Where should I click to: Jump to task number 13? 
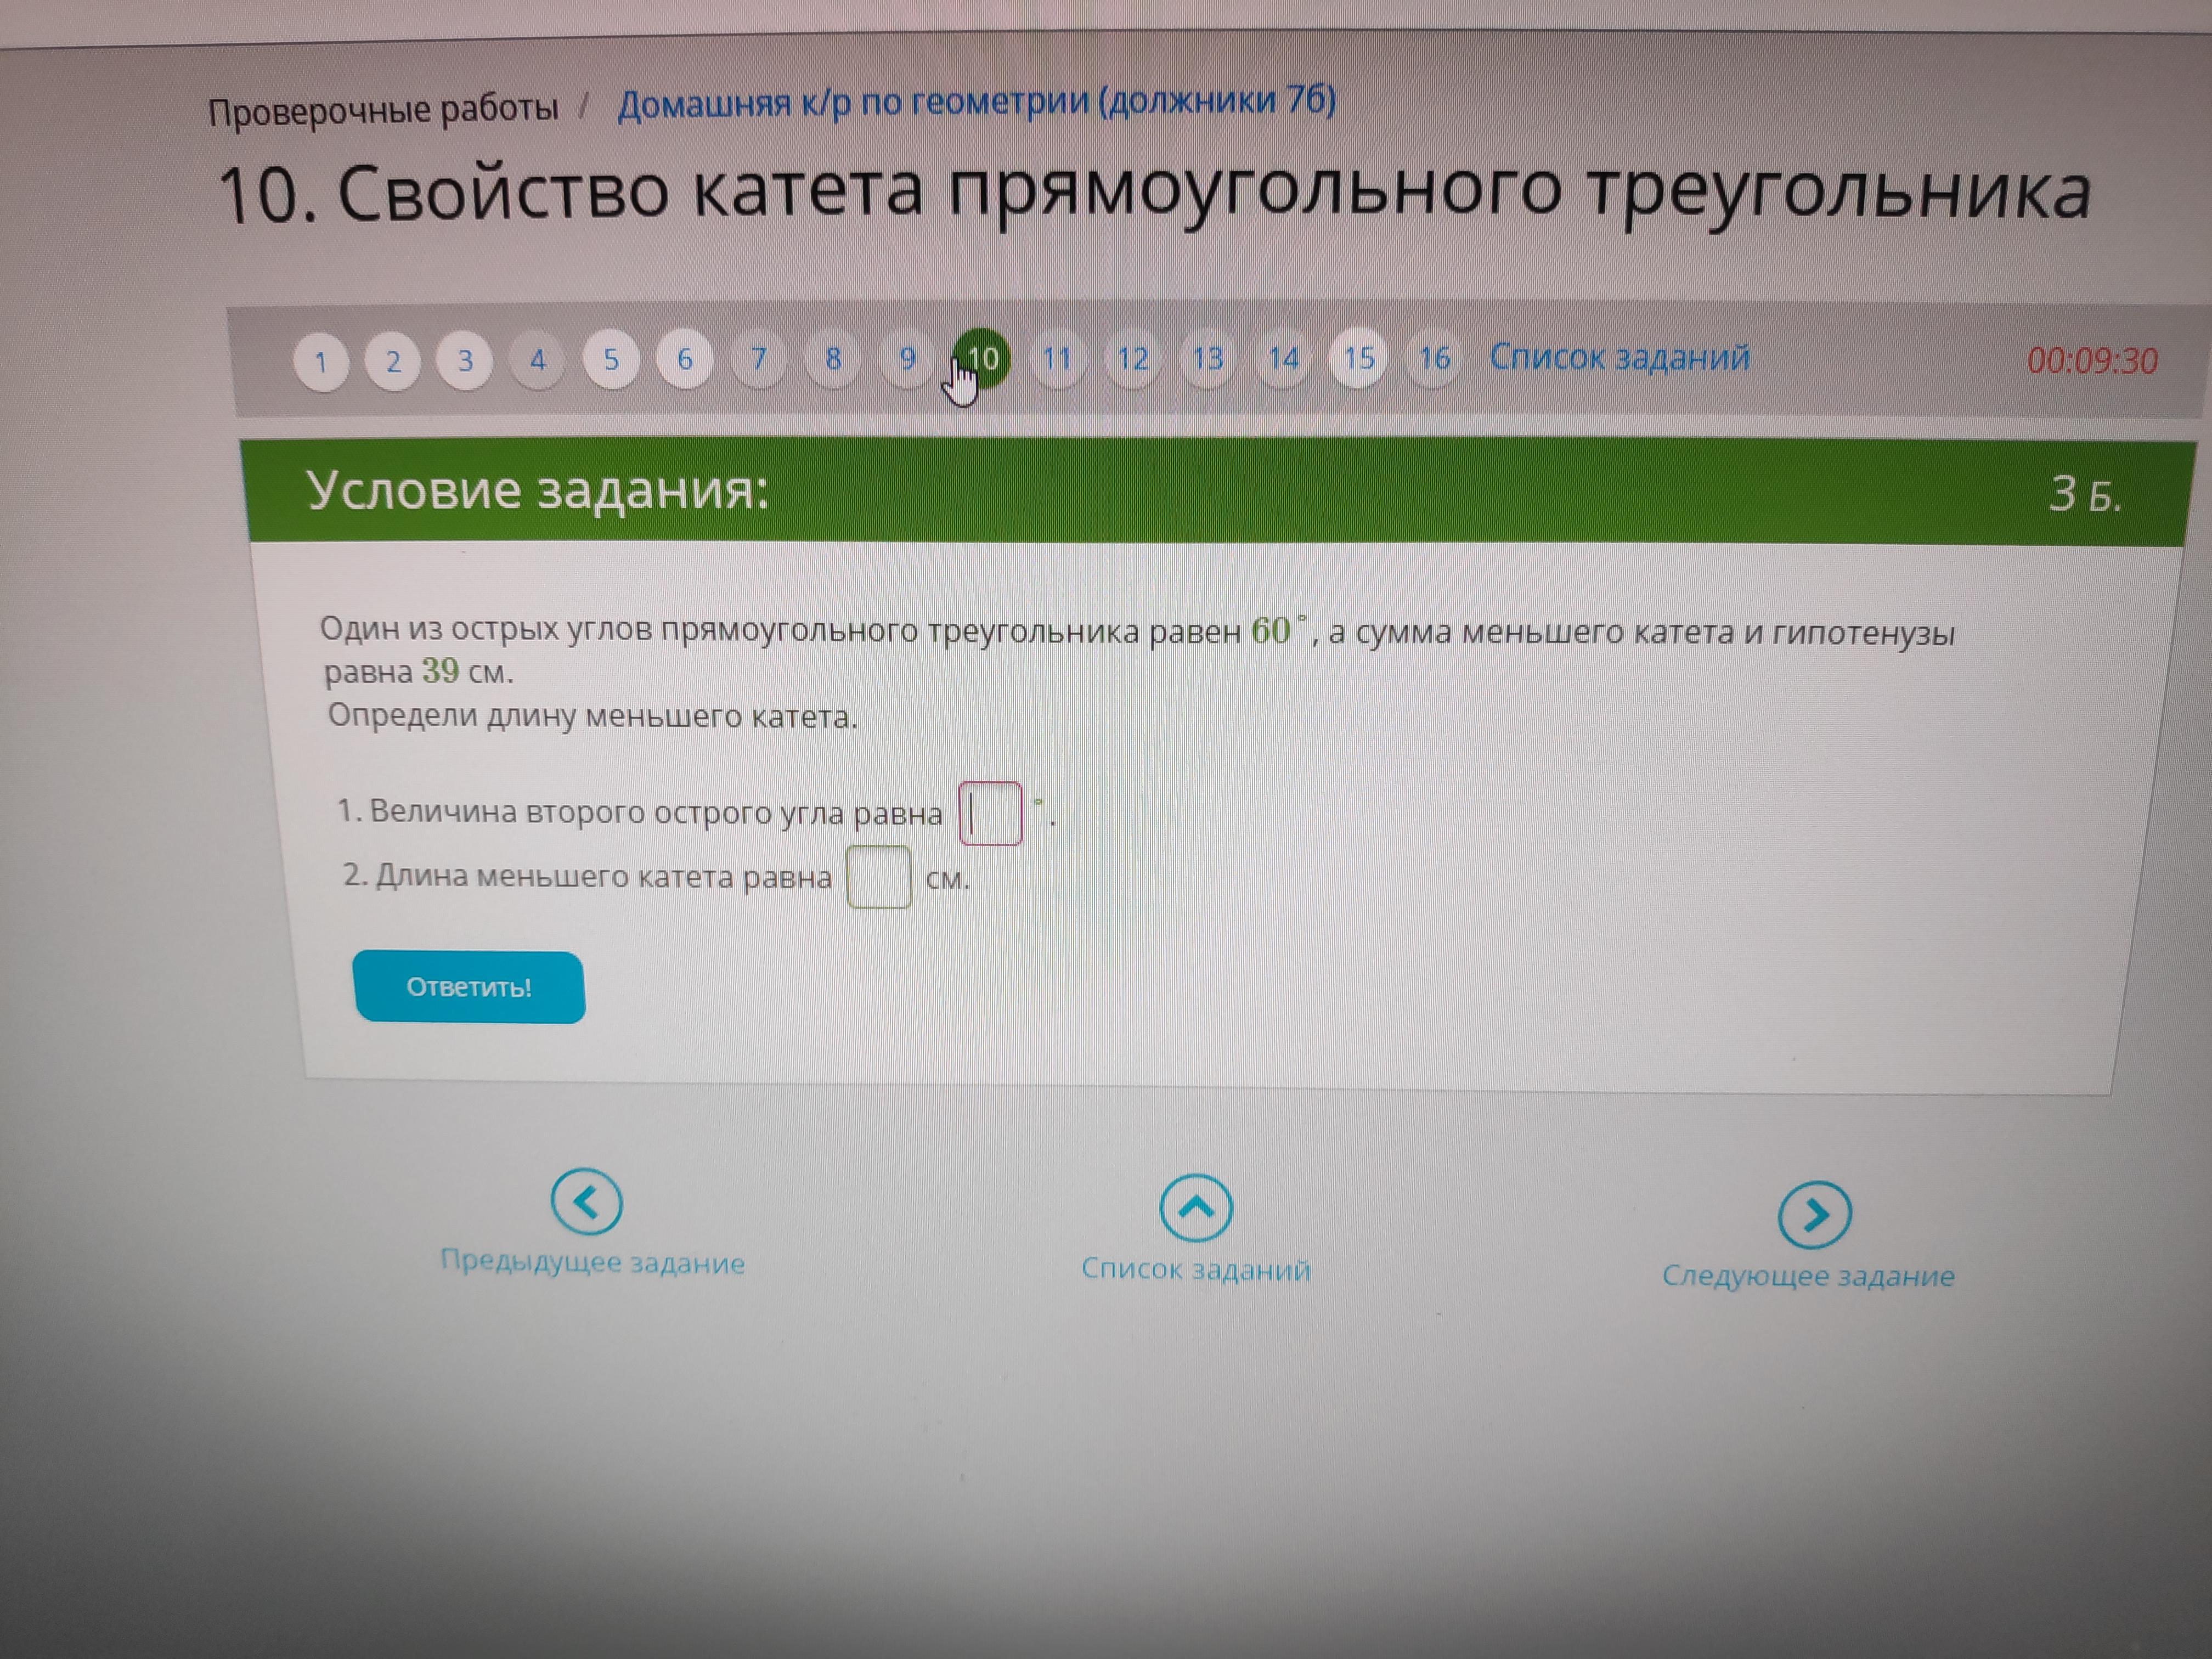click(x=1207, y=358)
